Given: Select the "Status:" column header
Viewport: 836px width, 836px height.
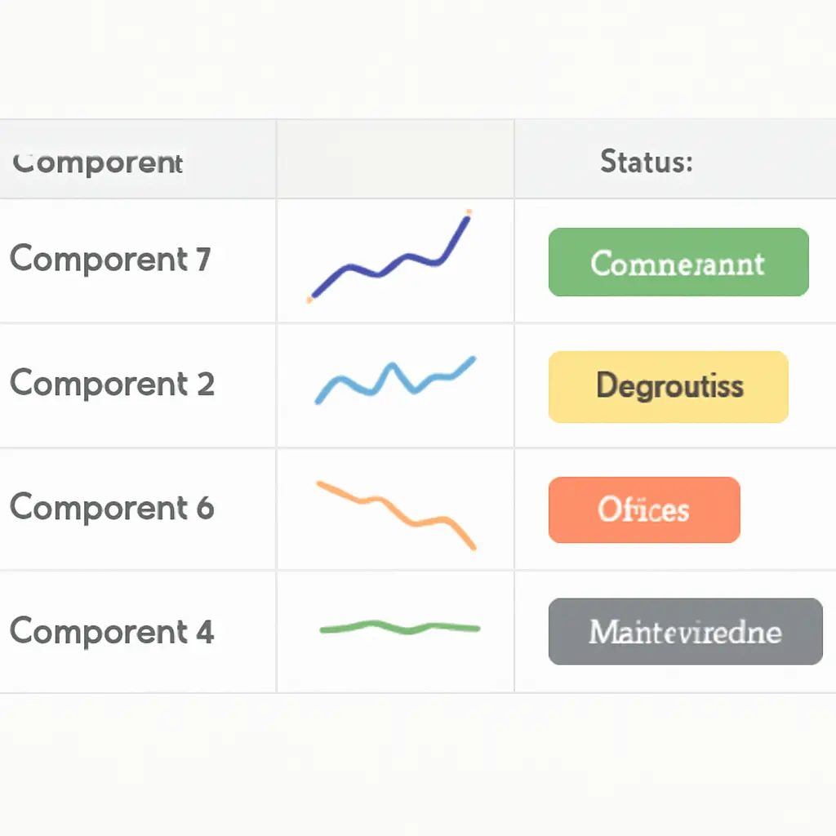Looking at the screenshot, I should click(x=646, y=161).
